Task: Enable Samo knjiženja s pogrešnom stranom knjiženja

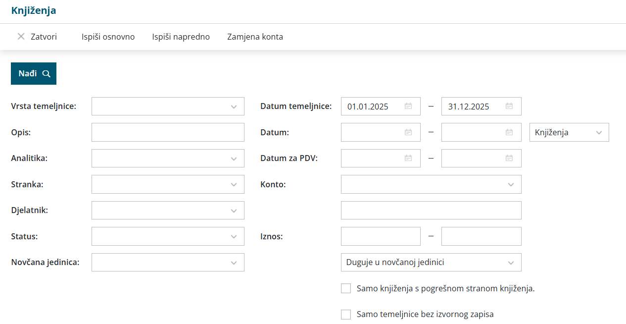Action: pos(346,288)
